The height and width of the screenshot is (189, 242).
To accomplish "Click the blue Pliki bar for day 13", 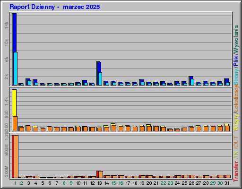I will (99, 67).
